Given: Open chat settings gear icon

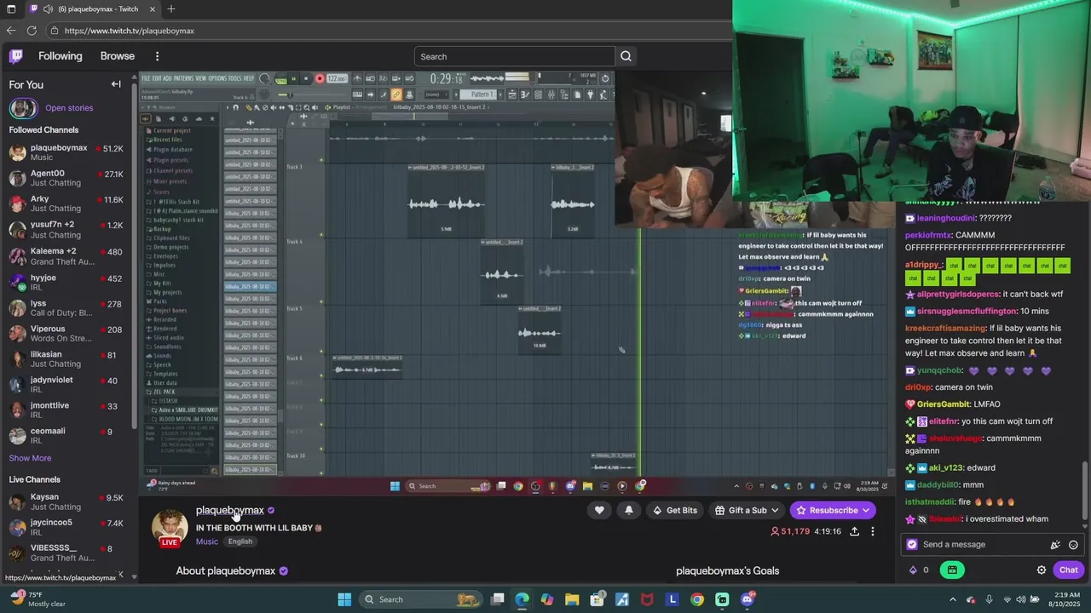Looking at the screenshot, I should click(1041, 570).
